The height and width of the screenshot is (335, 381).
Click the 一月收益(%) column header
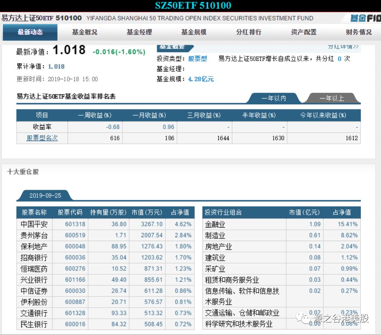150,115
